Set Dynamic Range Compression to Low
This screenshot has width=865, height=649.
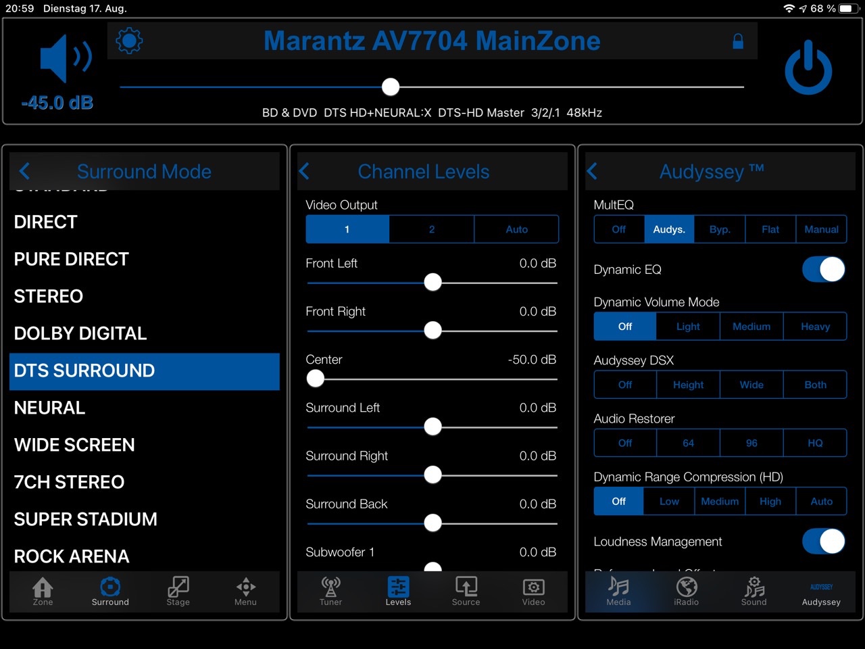669,501
